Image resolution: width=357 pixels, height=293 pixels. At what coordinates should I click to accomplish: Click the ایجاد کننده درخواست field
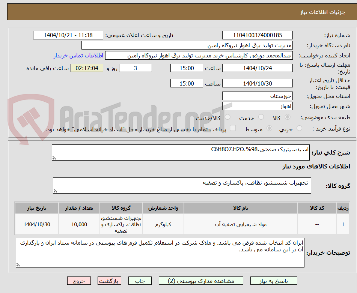coord(199,56)
